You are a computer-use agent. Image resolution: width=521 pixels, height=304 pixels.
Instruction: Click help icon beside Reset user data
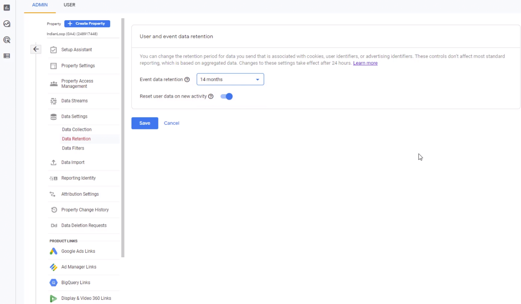tap(211, 96)
